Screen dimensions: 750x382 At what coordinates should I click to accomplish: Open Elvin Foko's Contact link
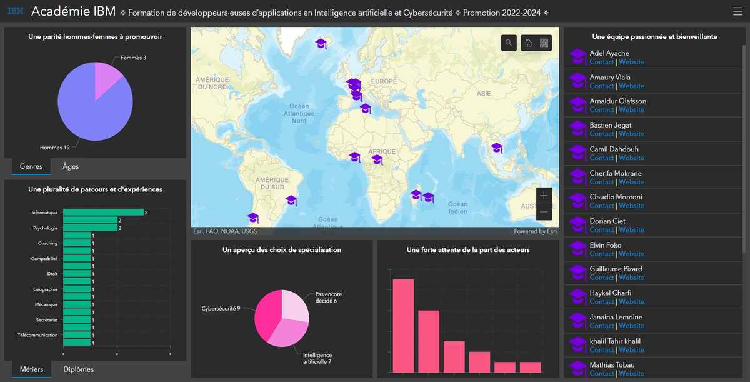602,254
